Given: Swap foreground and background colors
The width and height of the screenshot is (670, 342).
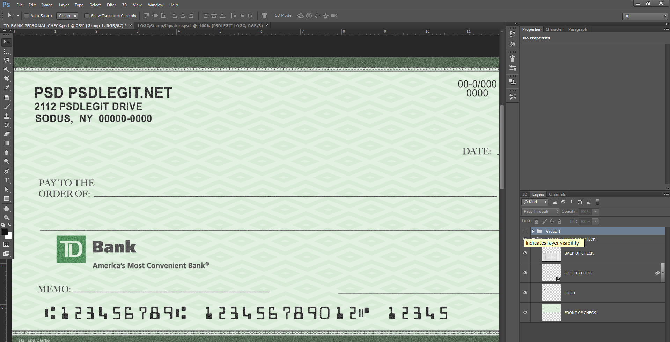Looking at the screenshot, I should click(x=9, y=225).
